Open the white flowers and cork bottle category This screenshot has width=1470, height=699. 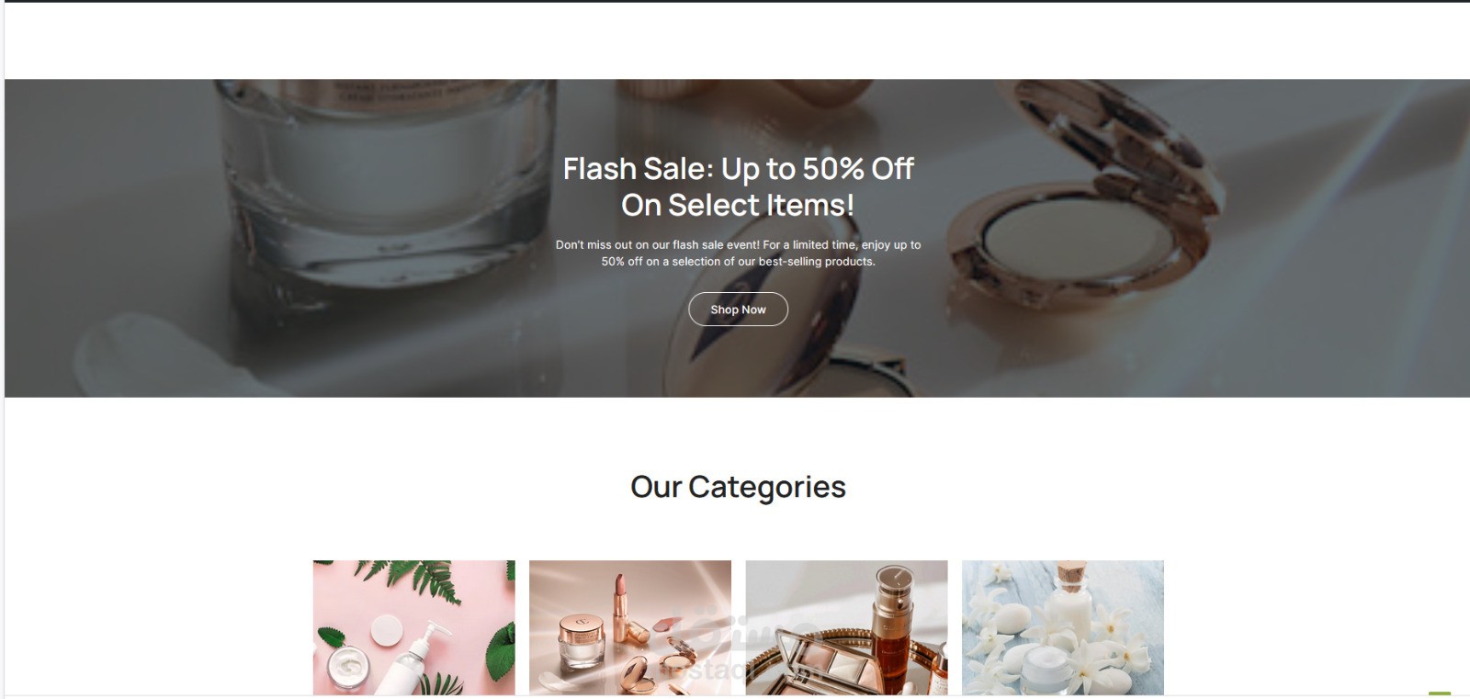(x=1063, y=627)
